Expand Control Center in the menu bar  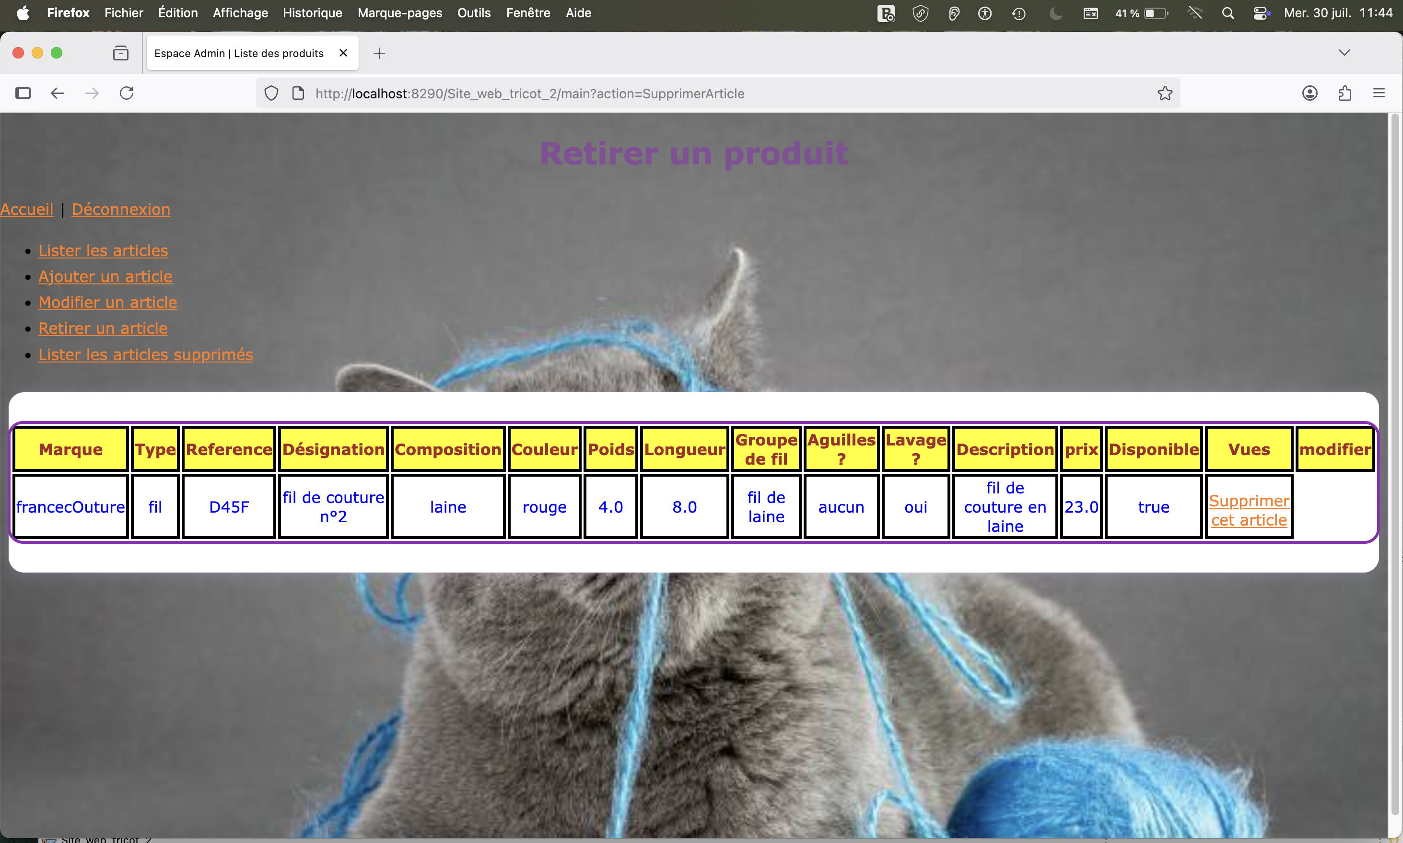click(x=1262, y=12)
